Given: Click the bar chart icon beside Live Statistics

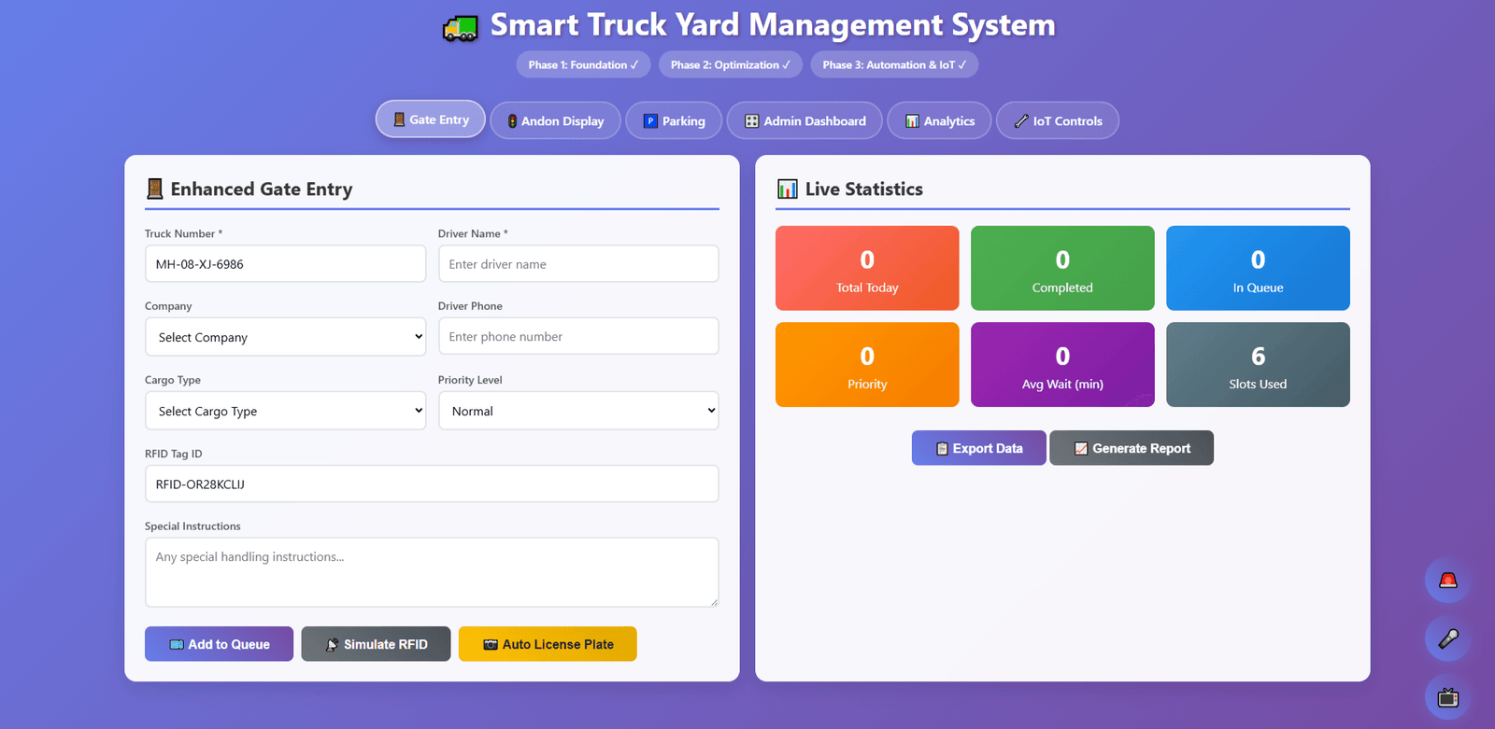Looking at the screenshot, I should pos(787,189).
